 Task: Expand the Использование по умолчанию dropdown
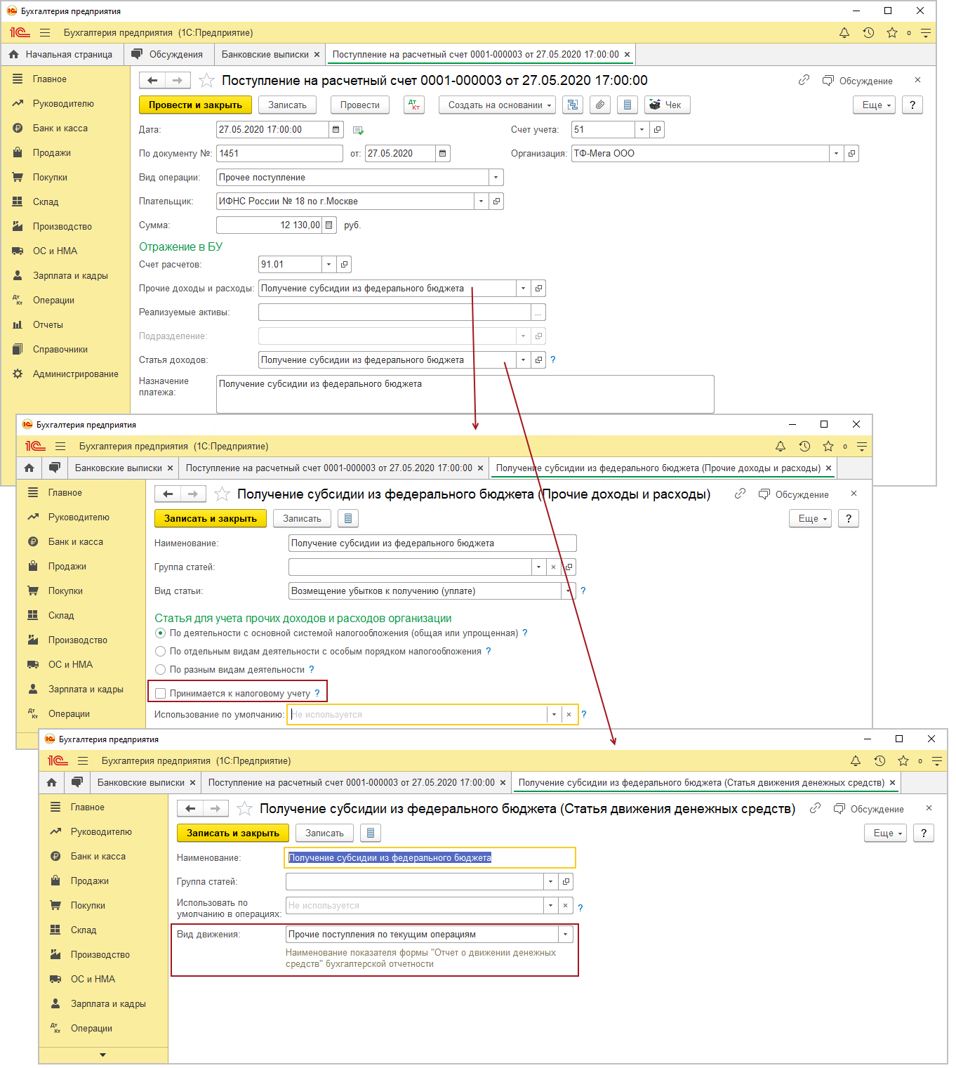(554, 715)
